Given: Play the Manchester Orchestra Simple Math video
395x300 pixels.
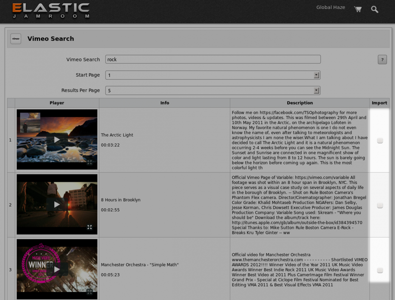Looking at the screenshot, I should [x=57, y=270].
